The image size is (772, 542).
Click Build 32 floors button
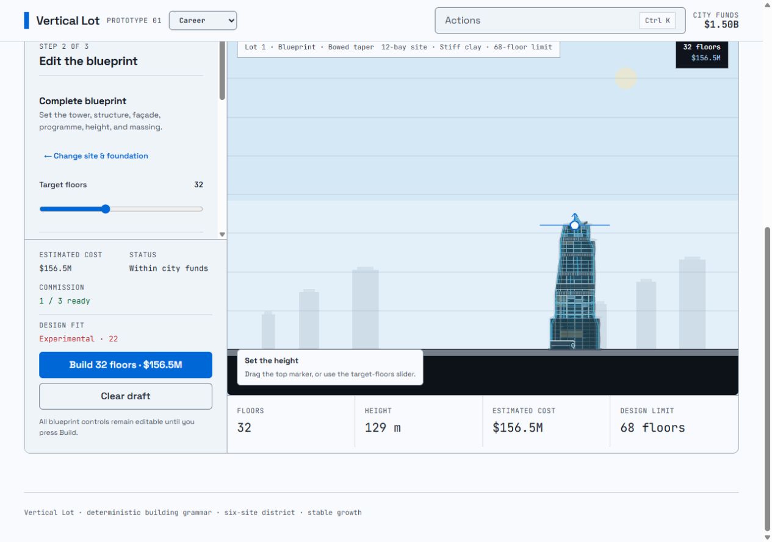(x=126, y=365)
